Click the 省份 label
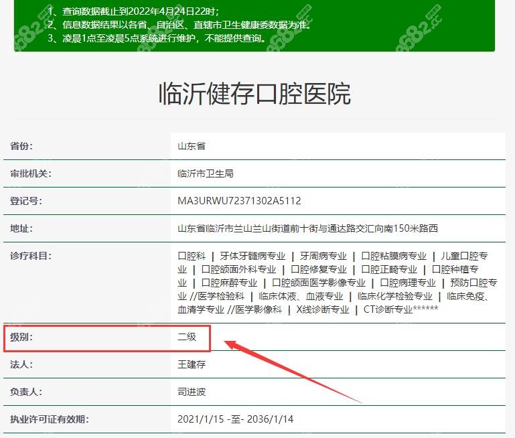Viewport: 515px width, 438px height. click(21, 146)
